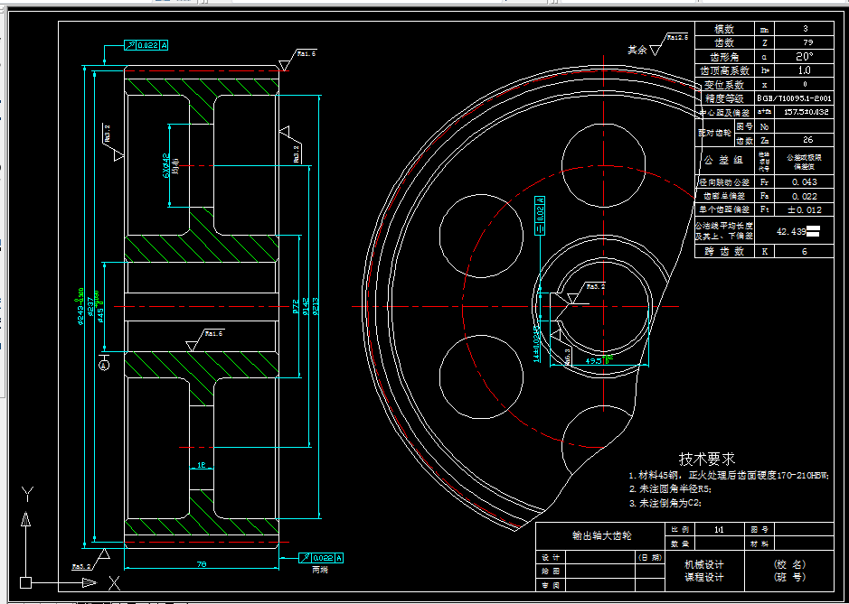Click the (班号) placeholder text
Image resolution: width=849 pixels, height=604 pixels.
tap(790, 577)
